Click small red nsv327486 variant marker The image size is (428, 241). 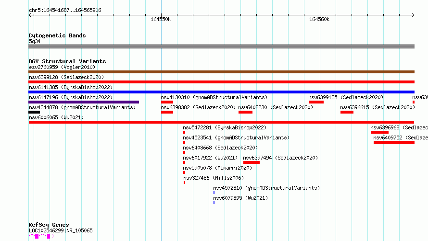pos(185,183)
